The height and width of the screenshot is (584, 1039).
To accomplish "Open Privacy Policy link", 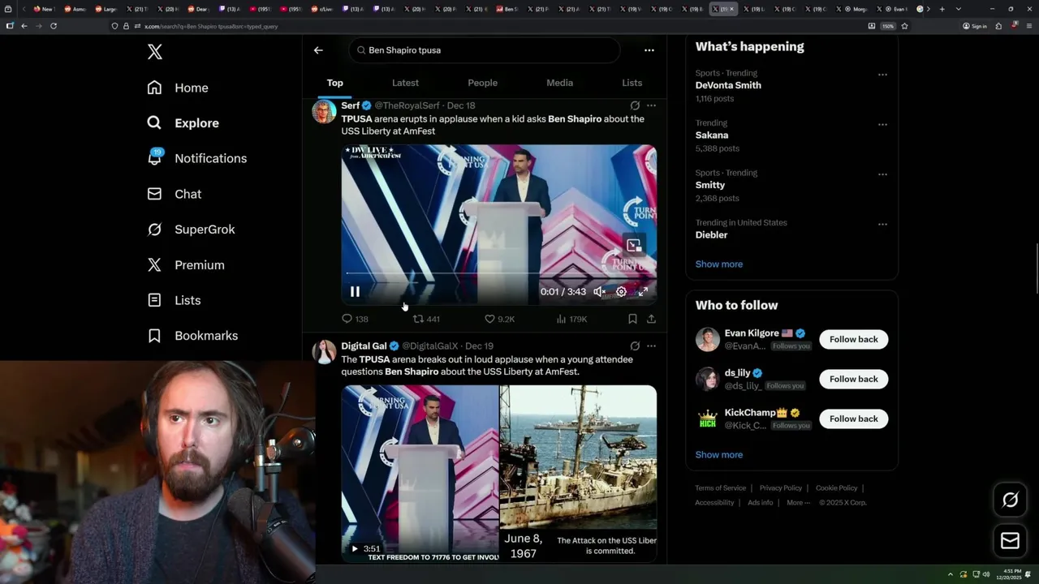I will click(781, 488).
